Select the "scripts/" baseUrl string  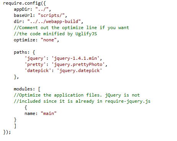pyautogui.click(x=51, y=15)
